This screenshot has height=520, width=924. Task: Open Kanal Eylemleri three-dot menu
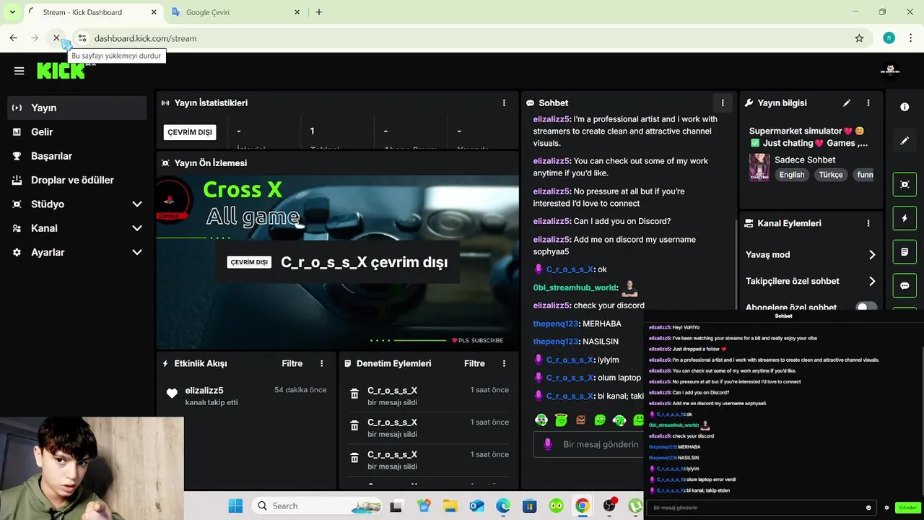(868, 223)
